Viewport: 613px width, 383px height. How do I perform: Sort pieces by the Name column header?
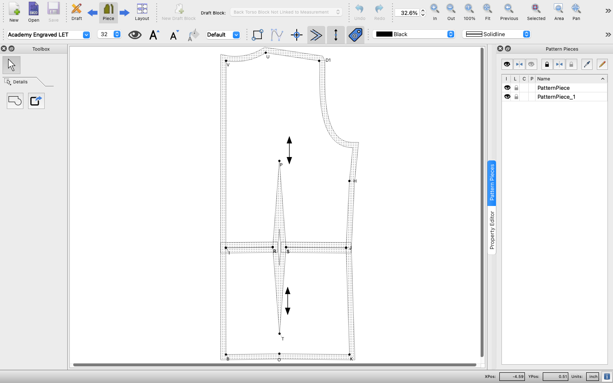tap(571, 79)
